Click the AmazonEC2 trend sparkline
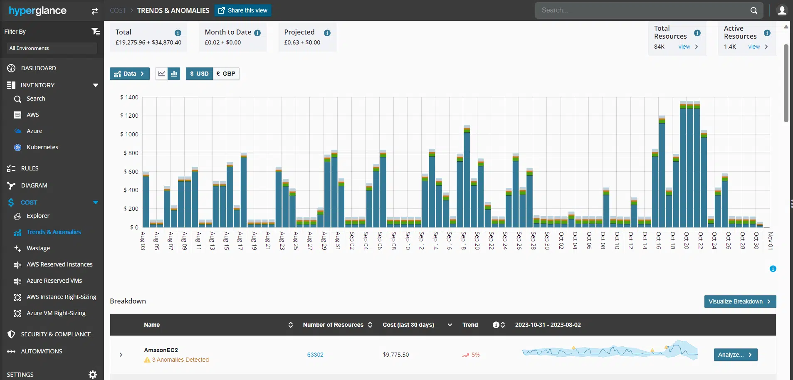Screen dimensions: 793x380 point(610,351)
